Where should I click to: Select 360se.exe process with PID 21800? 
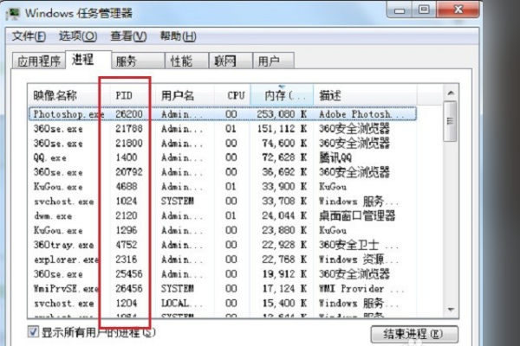coord(222,143)
